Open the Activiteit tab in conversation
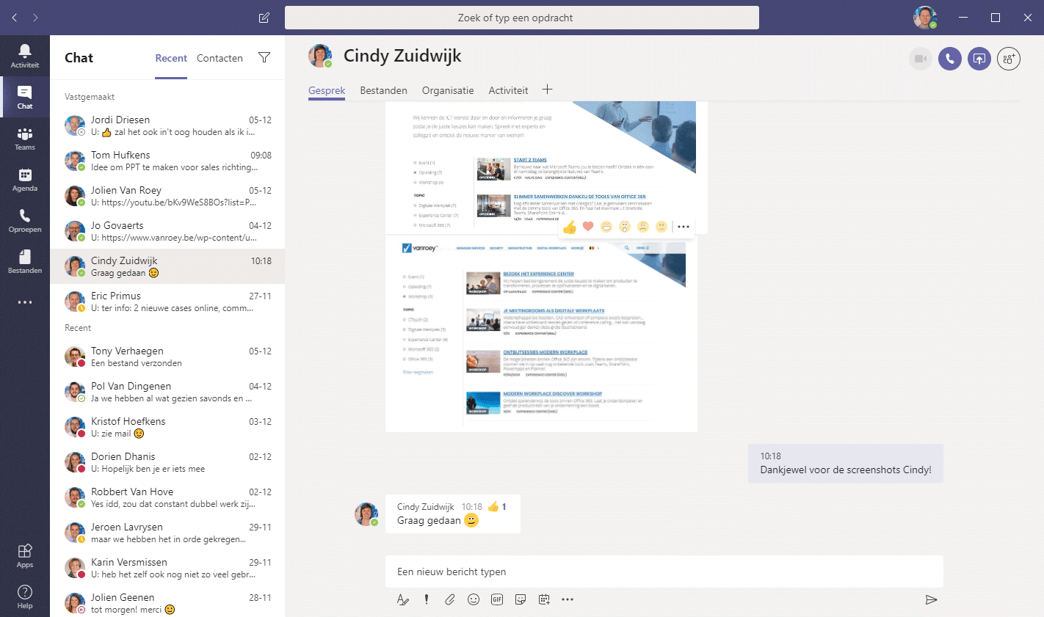This screenshot has width=1044, height=617. (x=508, y=90)
